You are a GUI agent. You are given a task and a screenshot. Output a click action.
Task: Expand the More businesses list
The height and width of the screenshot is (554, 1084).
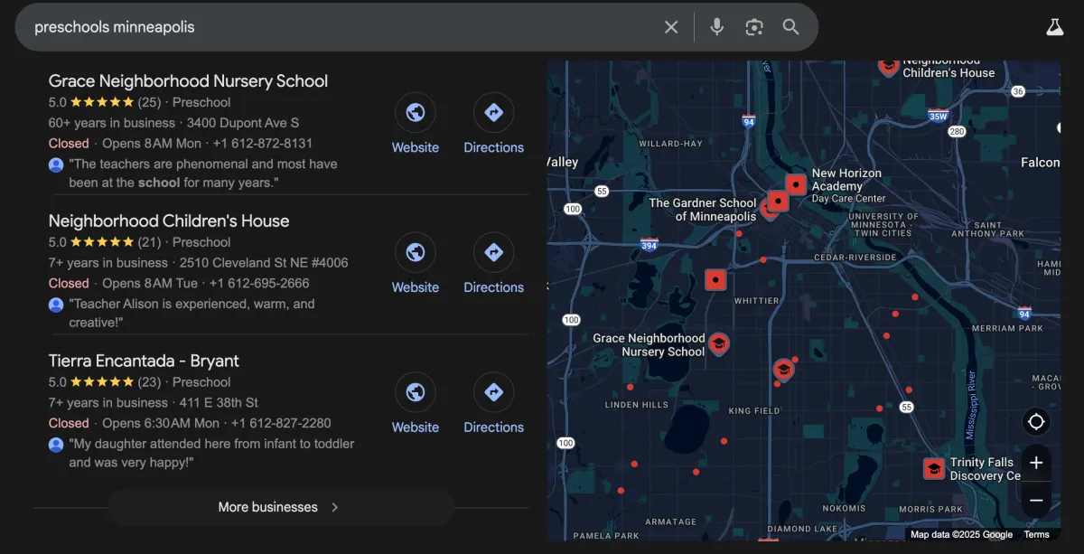[x=280, y=507]
